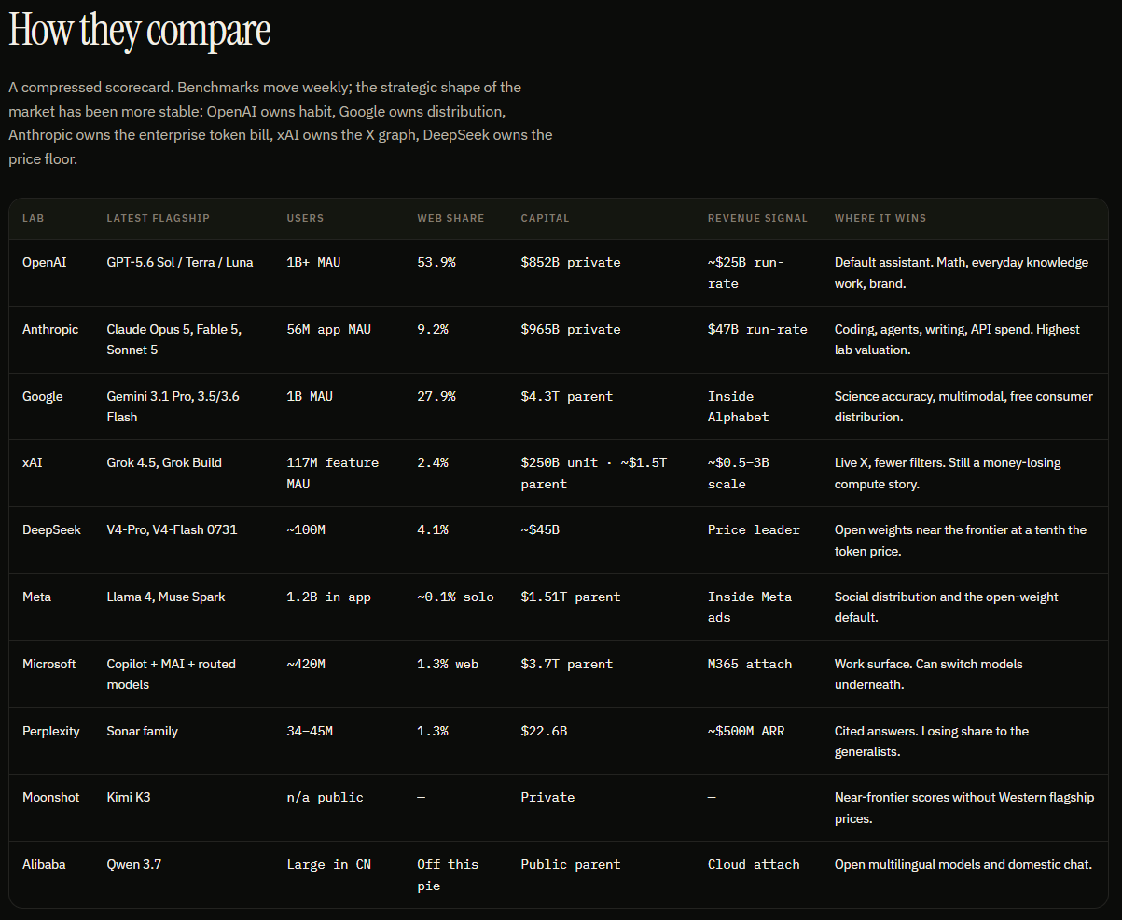Select the Alibaba lab cell
Screen dimensions: 1122x920
pyautogui.click(x=44, y=864)
